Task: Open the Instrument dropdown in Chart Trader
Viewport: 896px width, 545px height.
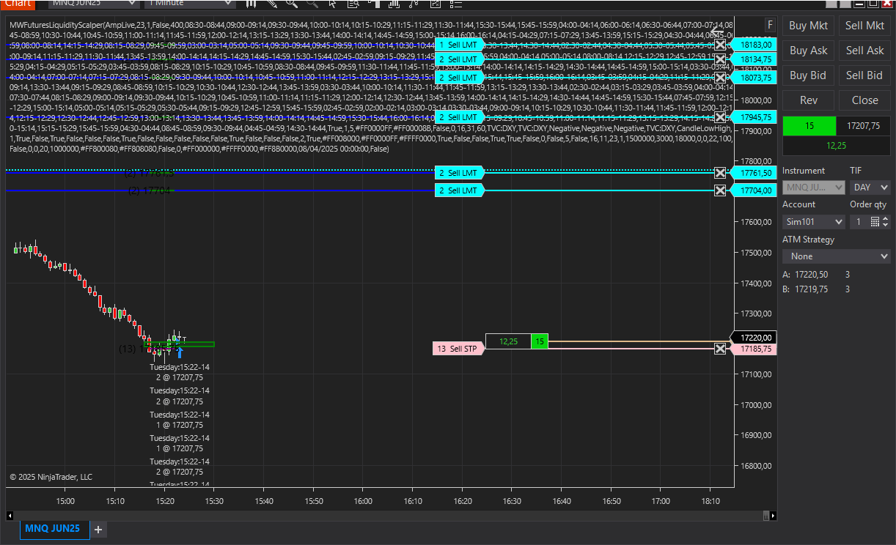Action: (x=814, y=188)
